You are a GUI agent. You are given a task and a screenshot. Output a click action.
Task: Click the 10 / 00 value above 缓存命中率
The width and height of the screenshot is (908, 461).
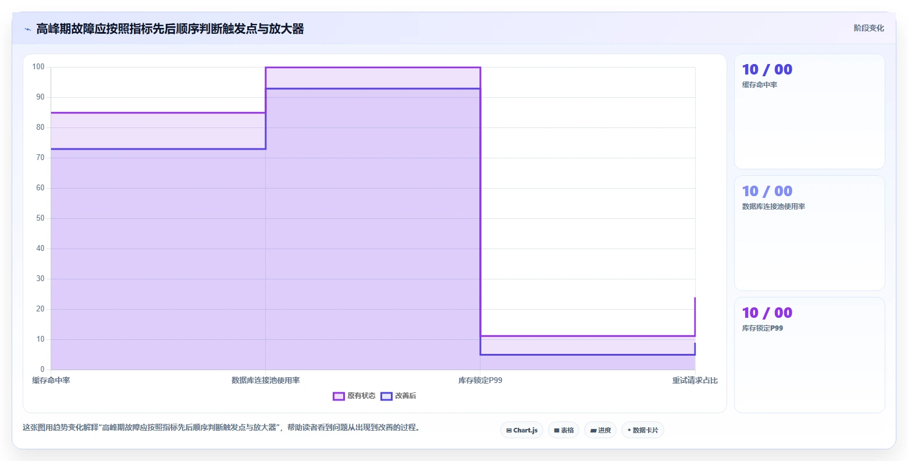coord(767,70)
